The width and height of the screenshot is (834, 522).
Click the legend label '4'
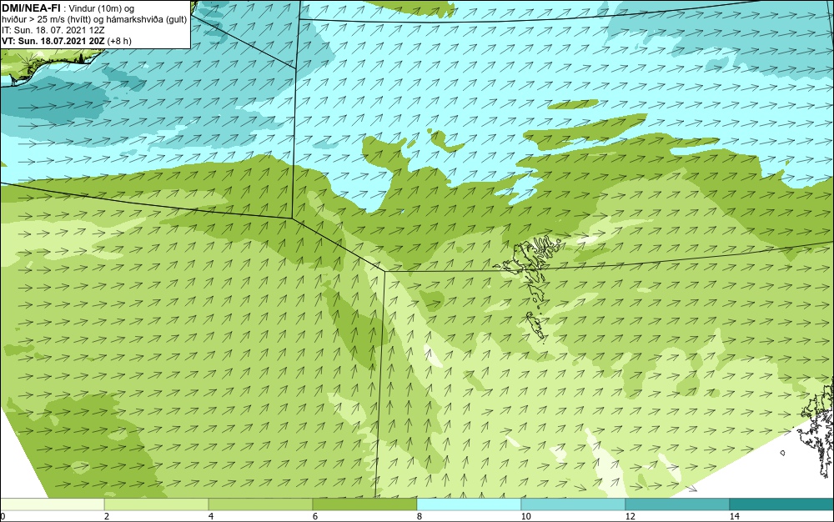pos(211,516)
